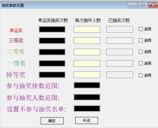
Task: Tick the 启用 checkbox for 三等奖
Action: [141, 41]
